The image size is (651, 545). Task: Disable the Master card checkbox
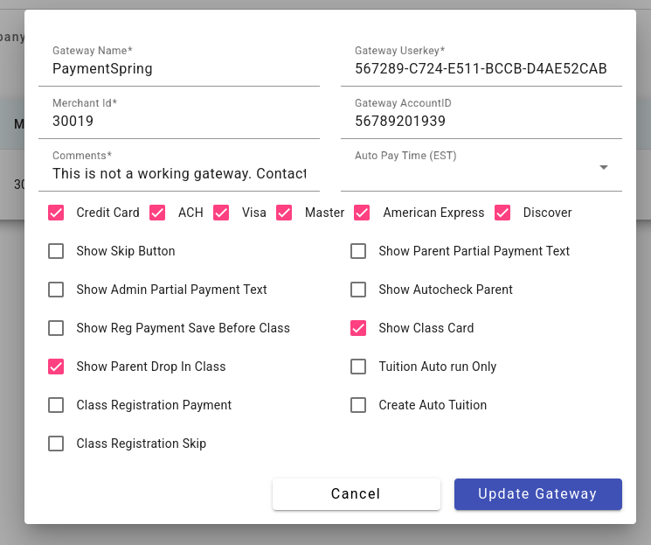(284, 213)
